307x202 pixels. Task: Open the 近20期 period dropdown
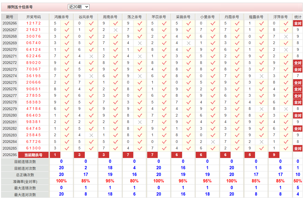(x=79, y=7)
